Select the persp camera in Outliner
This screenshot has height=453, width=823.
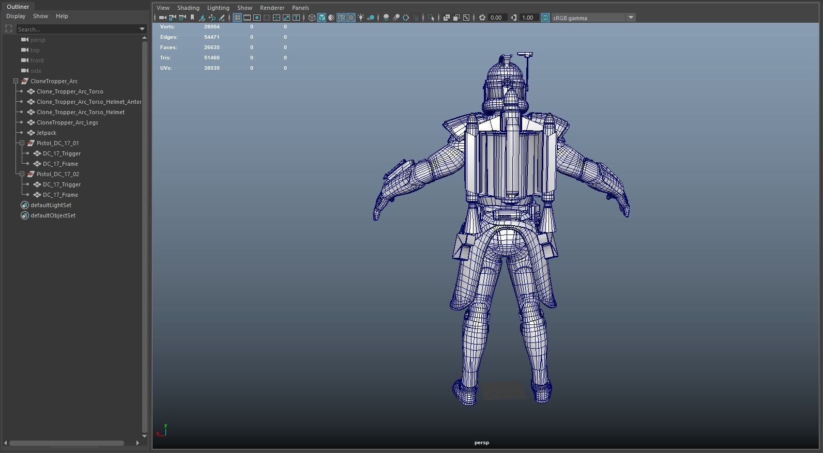(38, 40)
